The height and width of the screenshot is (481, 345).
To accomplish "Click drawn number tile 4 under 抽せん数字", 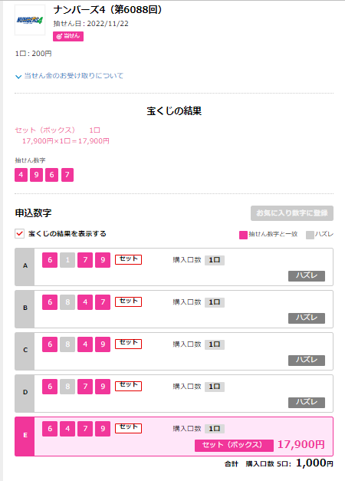I will 21,175.
